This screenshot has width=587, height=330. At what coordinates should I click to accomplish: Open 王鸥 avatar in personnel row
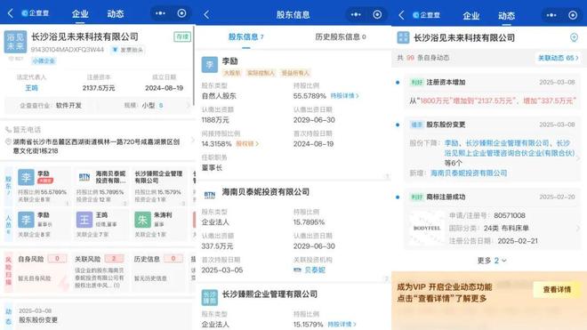coord(84,220)
